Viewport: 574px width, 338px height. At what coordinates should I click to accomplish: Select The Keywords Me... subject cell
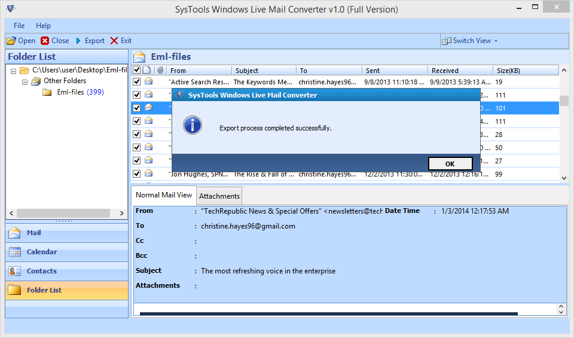pos(263,82)
